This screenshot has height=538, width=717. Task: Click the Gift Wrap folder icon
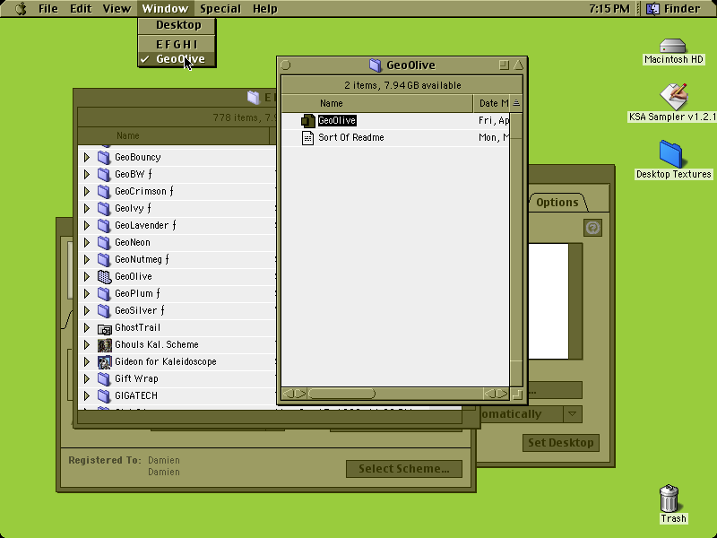pyautogui.click(x=104, y=378)
